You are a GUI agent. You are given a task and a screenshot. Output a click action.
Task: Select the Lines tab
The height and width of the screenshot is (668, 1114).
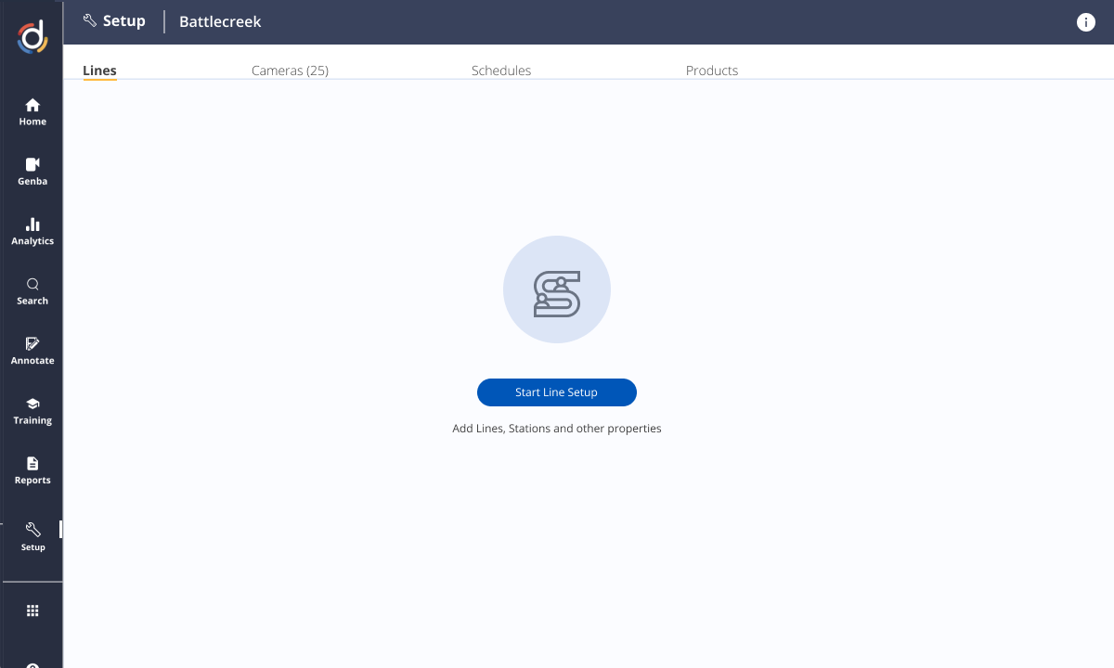(x=99, y=71)
